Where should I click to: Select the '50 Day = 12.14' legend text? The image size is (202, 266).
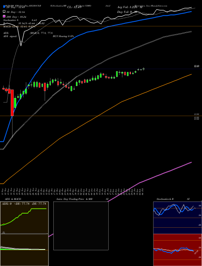[x=15, y=12]
